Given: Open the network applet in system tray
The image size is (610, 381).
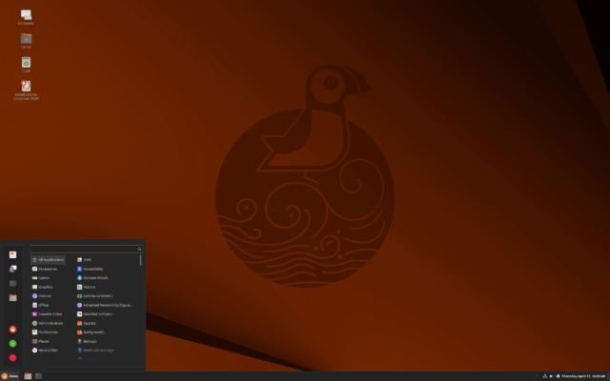Looking at the screenshot, I should (544, 376).
